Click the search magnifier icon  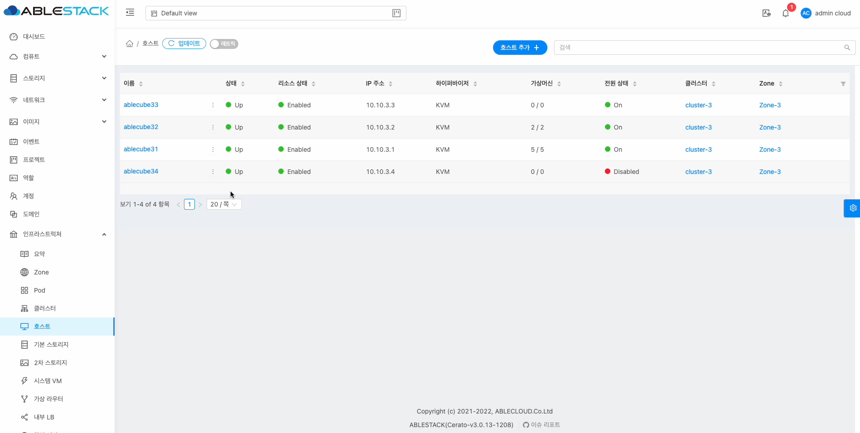click(847, 48)
